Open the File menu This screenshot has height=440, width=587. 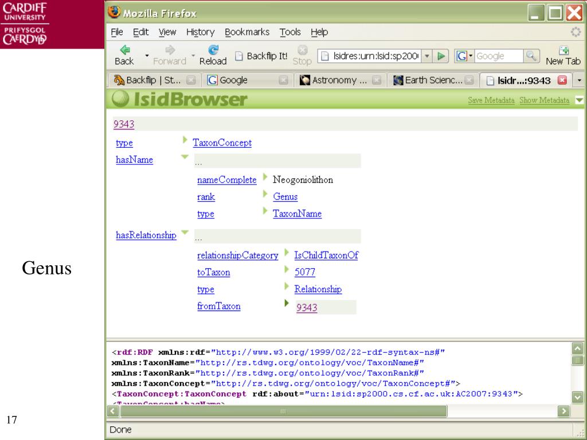(117, 32)
